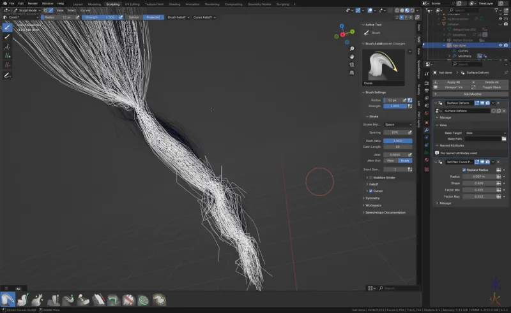Open the Modifiers wrench properties tab
Image resolution: width=511 pixels, height=313 pixels.
(x=427, y=130)
